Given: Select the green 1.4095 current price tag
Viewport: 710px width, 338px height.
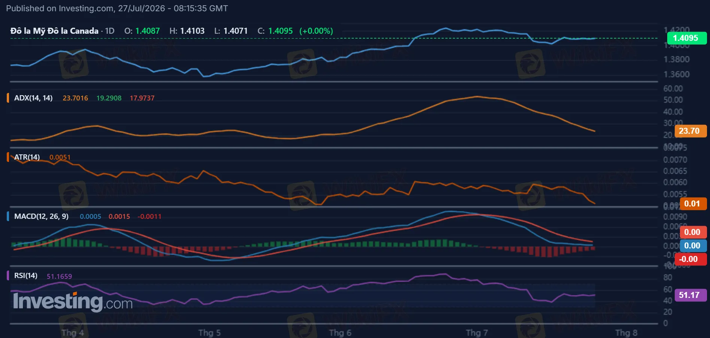Looking at the screenshot, I should tap(687, 38).
